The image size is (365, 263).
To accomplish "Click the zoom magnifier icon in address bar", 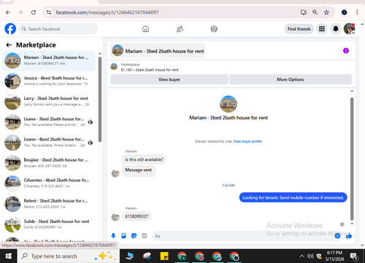I will pos(315,12).
